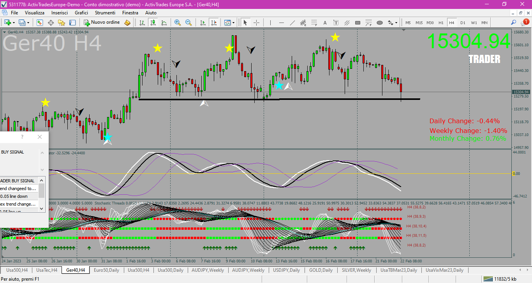The width and height of the screenshot is (532, 283).
Task: Click alert list scrollbar down arrow
Action: click(42, 209)
